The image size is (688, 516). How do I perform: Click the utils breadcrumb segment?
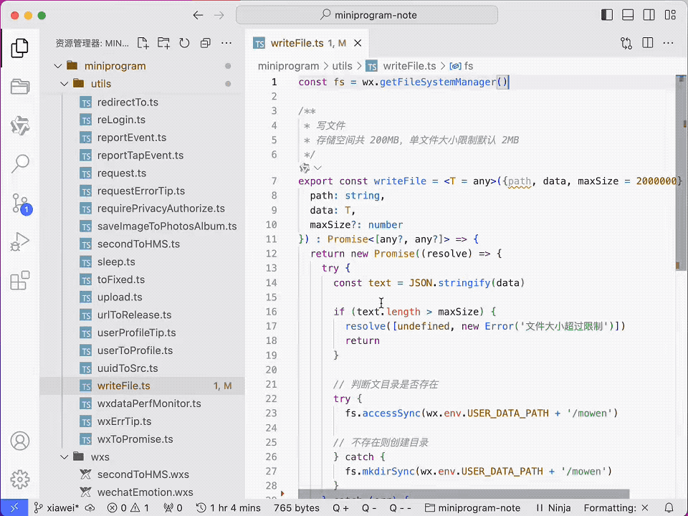(x=342, y=66)
